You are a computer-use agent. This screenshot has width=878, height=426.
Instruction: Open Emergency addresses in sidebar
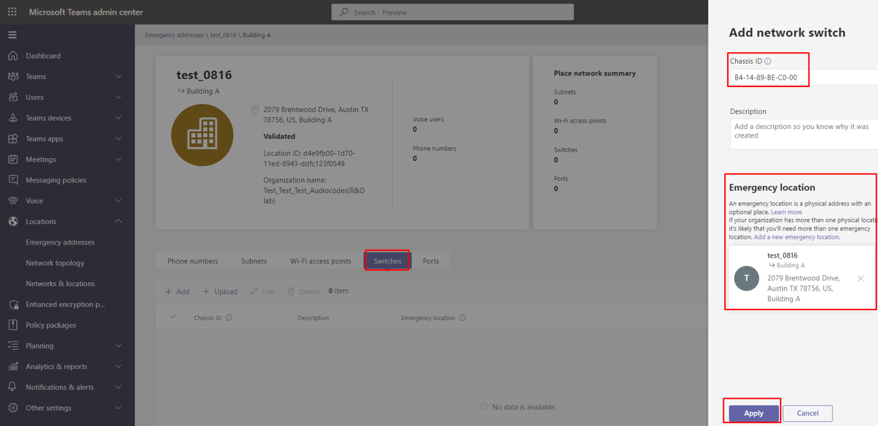pyautogui.click(x=60, y=242)
